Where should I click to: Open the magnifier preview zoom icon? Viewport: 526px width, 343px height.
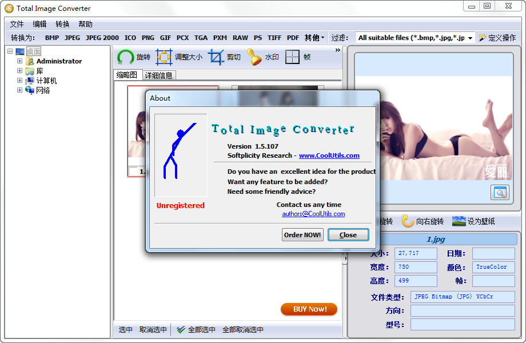click(x=500, y=193)
